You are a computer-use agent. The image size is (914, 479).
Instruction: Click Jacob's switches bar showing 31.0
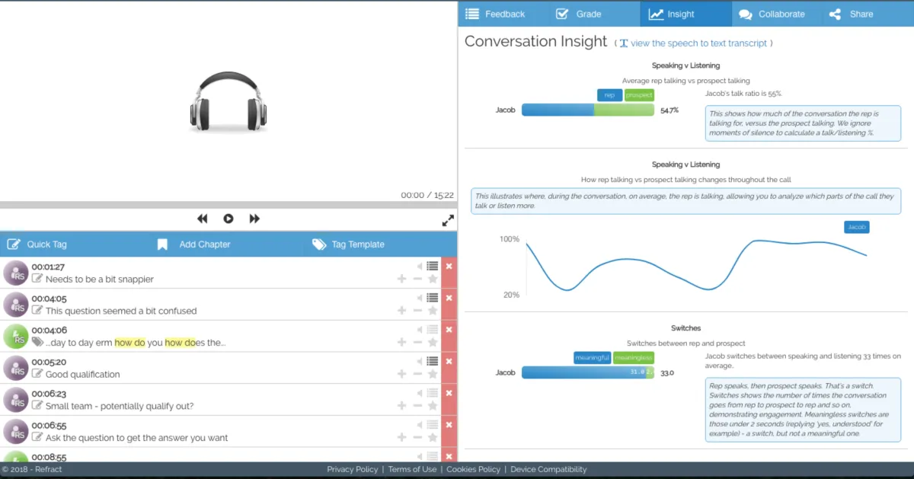tap(584, 372)
